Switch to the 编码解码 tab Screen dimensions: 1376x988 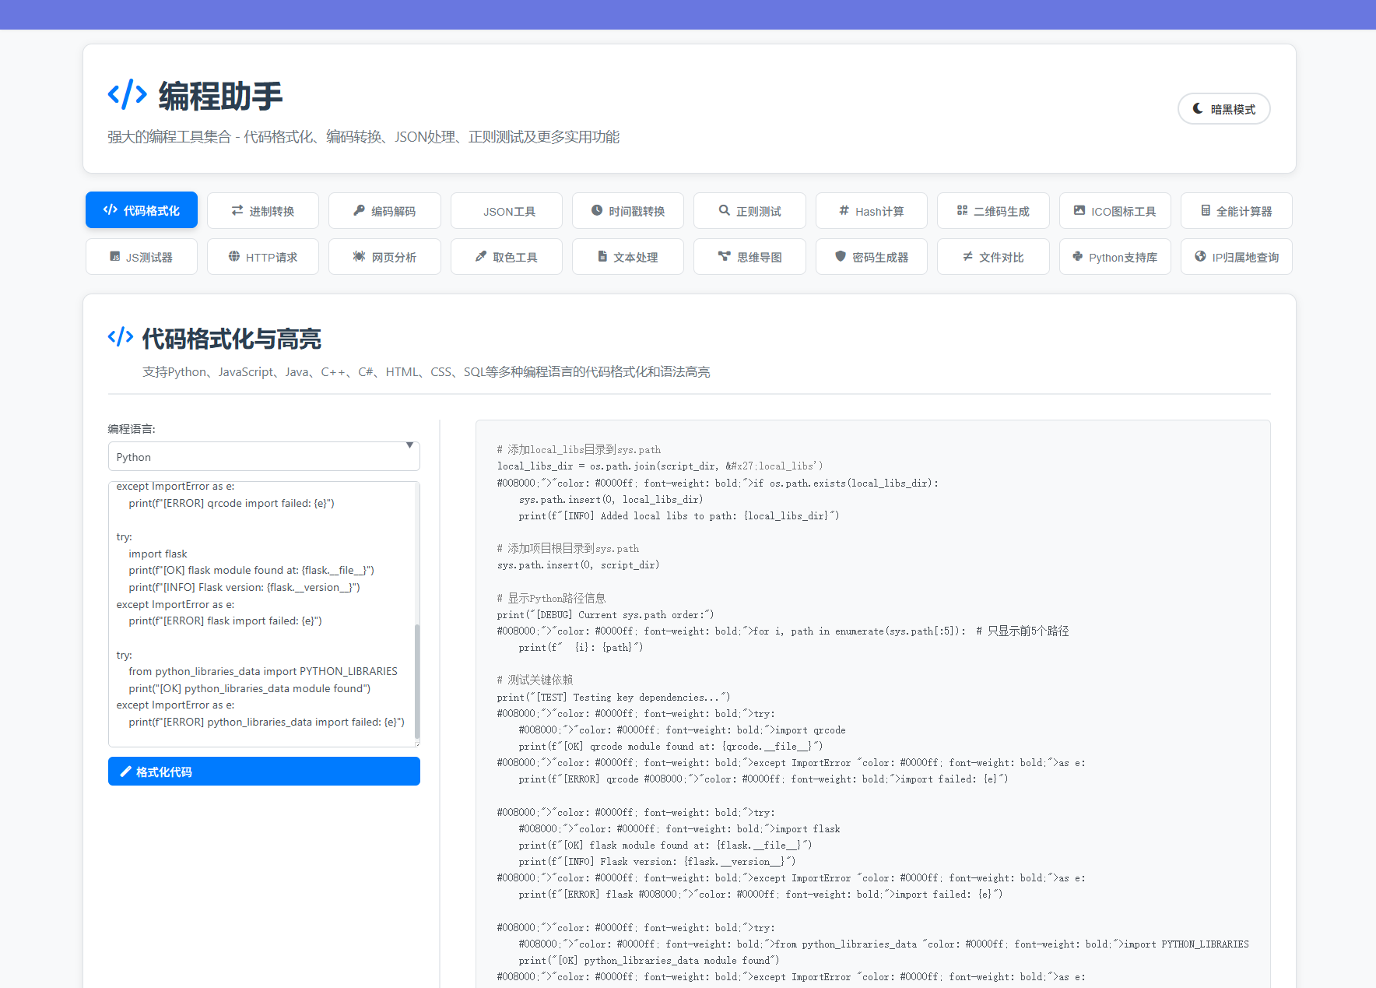click(384, 210)
